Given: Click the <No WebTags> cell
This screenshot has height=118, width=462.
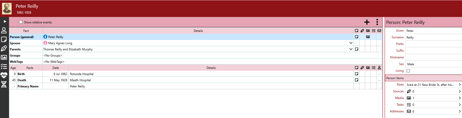Looking at the screenshot, I should [x=212, y=61].
